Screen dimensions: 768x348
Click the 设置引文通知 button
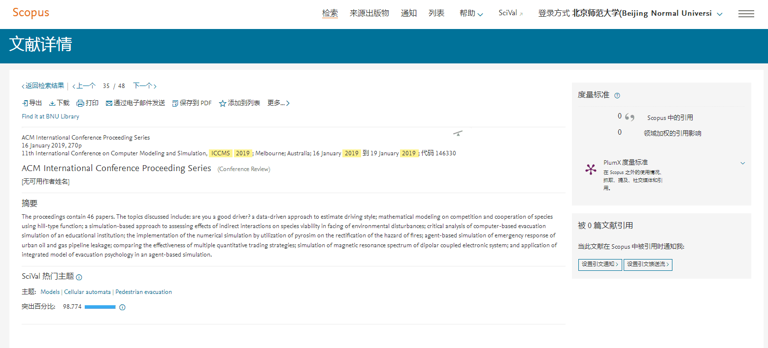[600, 264]
